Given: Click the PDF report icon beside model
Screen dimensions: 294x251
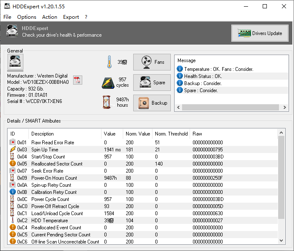Looking at the screenshot, I should (77, 80).
